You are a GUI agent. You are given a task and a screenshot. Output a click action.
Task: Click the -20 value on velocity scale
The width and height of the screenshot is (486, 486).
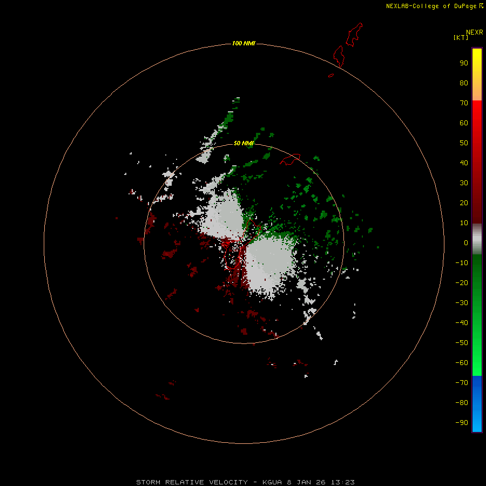pos(462,282)
